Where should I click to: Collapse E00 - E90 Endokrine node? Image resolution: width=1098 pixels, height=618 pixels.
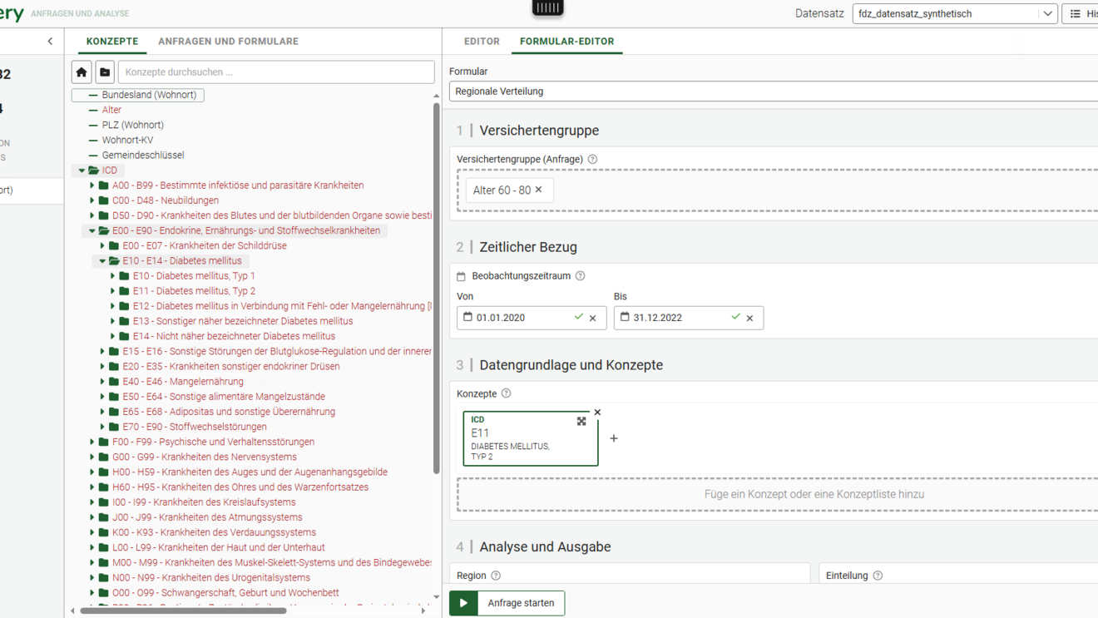[x=92, y=231]
